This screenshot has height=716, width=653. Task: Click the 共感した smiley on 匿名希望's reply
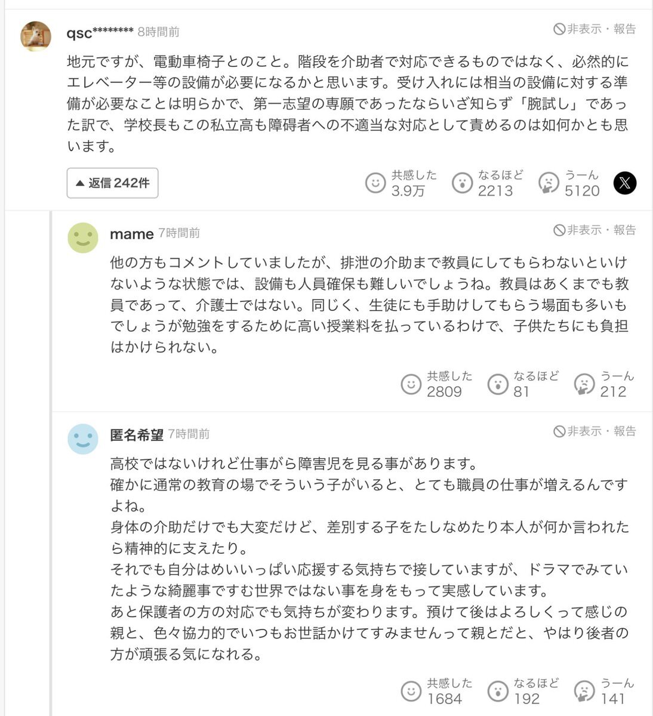tap(411, 691)
